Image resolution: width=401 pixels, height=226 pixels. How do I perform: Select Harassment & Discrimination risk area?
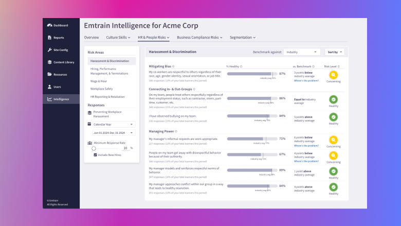coord(112,61)
